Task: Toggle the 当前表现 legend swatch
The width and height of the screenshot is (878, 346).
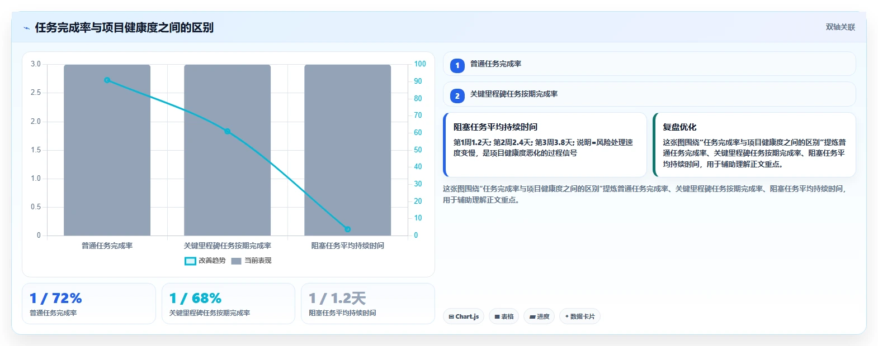Action: coord(236,261)
